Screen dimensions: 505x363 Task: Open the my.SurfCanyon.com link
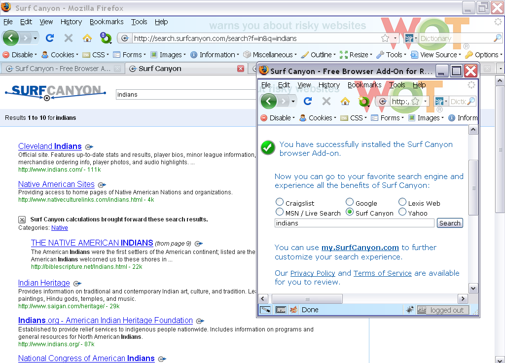(x=360, y=248)
